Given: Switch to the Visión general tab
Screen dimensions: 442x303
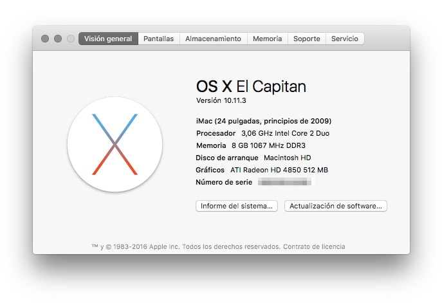Looking at the screenshot, I should click(108, 39).
